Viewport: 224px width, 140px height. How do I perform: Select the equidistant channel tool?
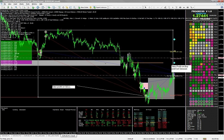point(165,7)
